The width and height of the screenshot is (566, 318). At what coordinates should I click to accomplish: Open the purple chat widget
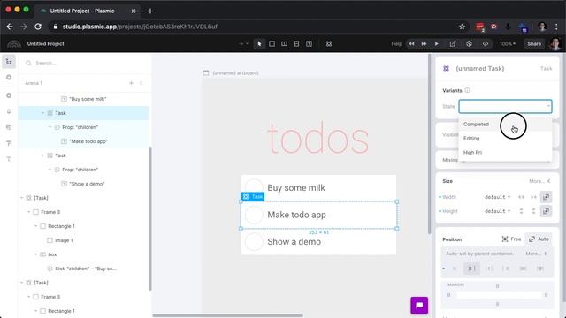[419, 306]
